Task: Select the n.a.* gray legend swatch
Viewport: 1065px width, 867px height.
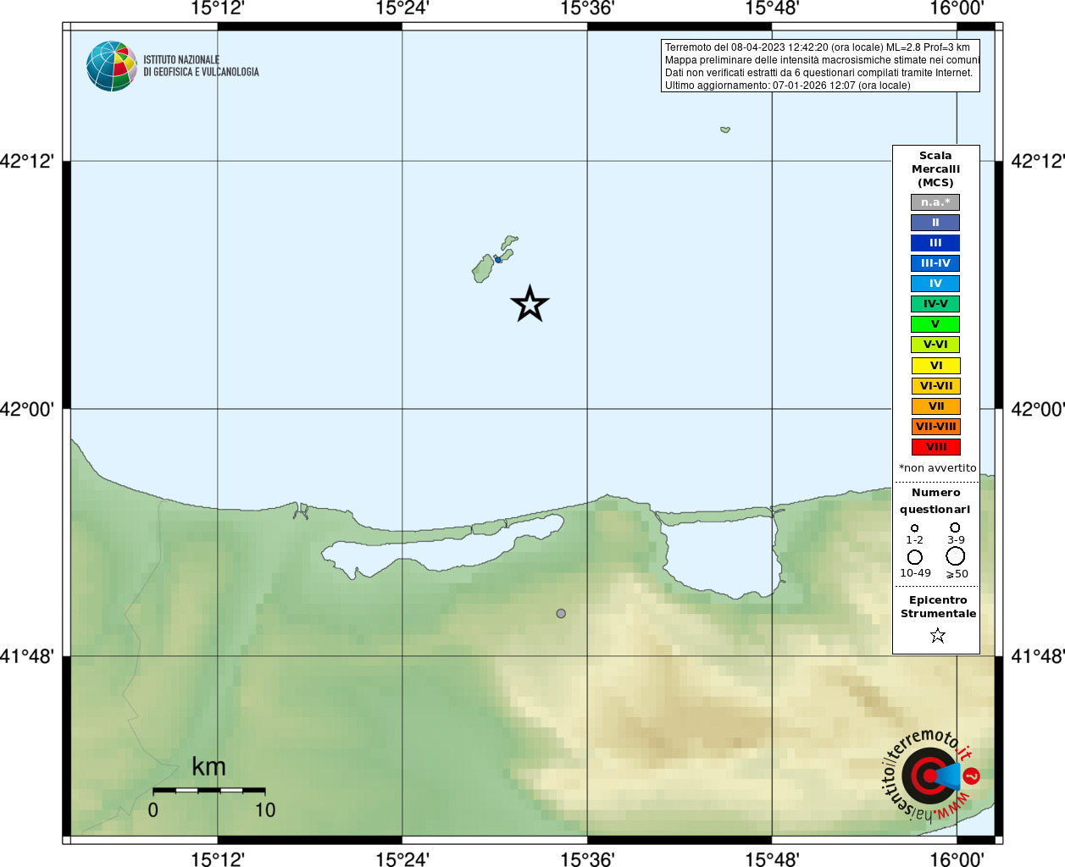Action: [935, 202]
